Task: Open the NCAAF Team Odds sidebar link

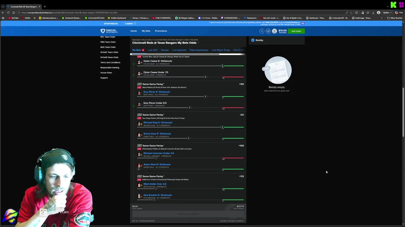Action: [109, 52]
